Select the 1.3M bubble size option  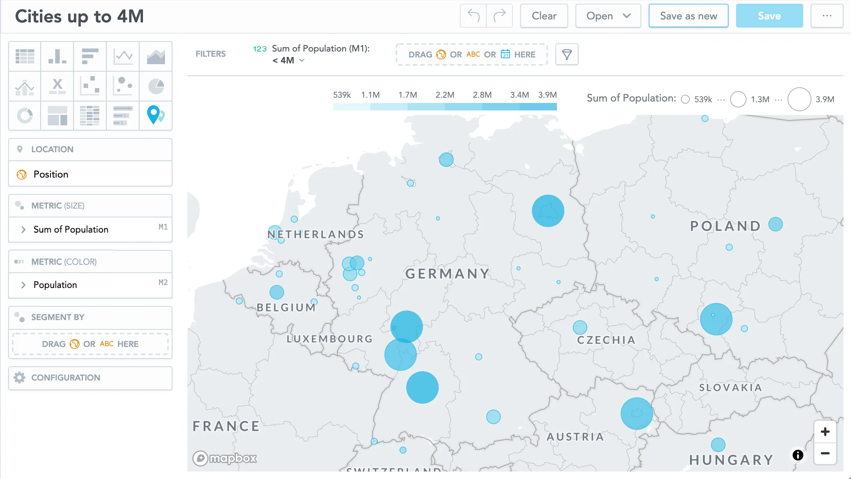(738, 99)
